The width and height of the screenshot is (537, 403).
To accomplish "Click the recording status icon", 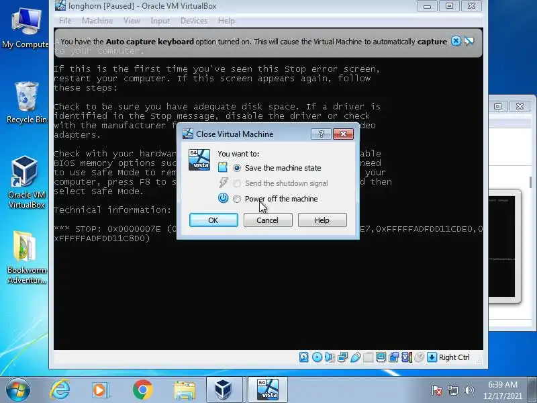I will tap(393, 357).
